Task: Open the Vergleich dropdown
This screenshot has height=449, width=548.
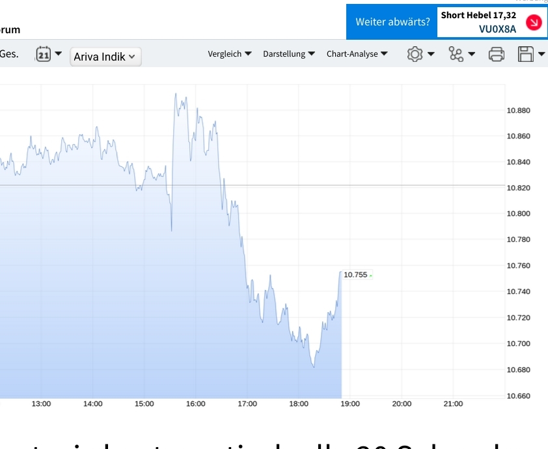Action: tap(230, 54)
